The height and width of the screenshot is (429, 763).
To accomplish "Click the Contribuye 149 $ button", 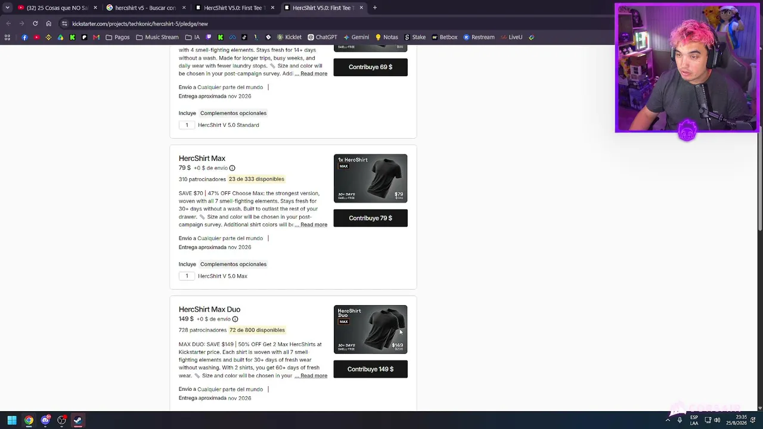I will (x=370, y=369).
